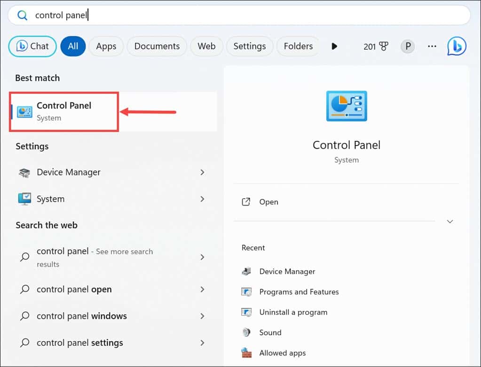Viewport: 481px width, 367px height.
Task: Click the Device Manager icon under Settings
Action: point(24,173)
